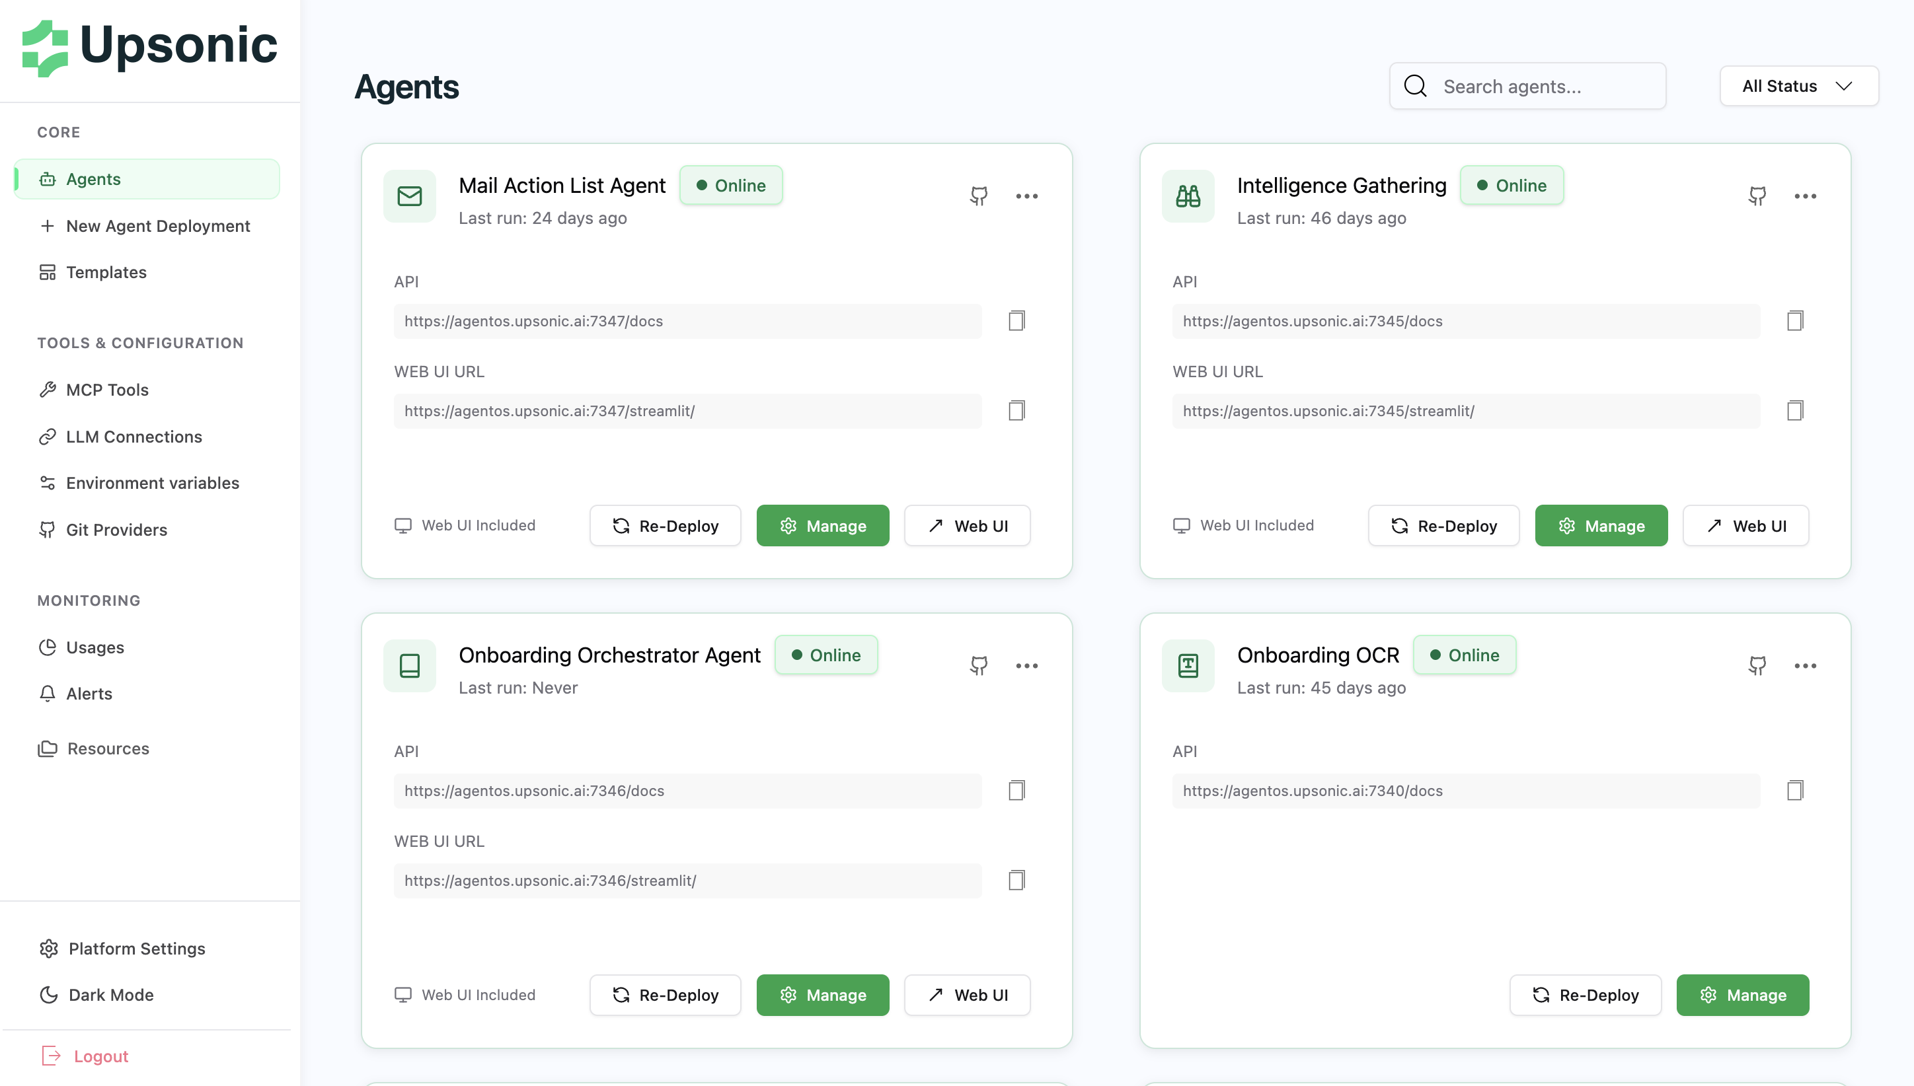The image size is (1914, 1086).
Task: Manage the Intelligence Gathering agent
Action: point(1601,526)
